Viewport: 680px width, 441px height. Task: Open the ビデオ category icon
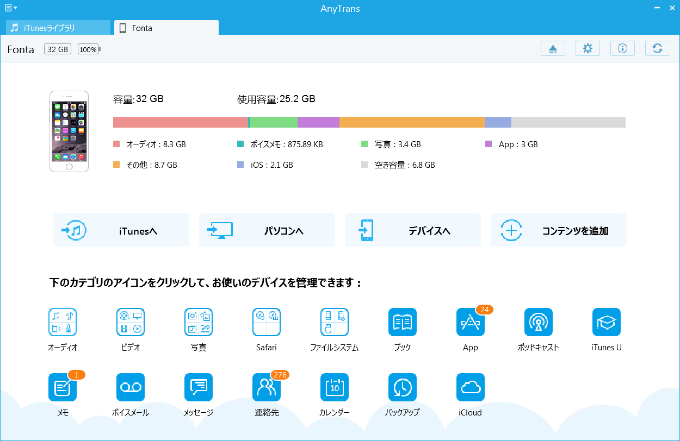click(x=131, y=322)
